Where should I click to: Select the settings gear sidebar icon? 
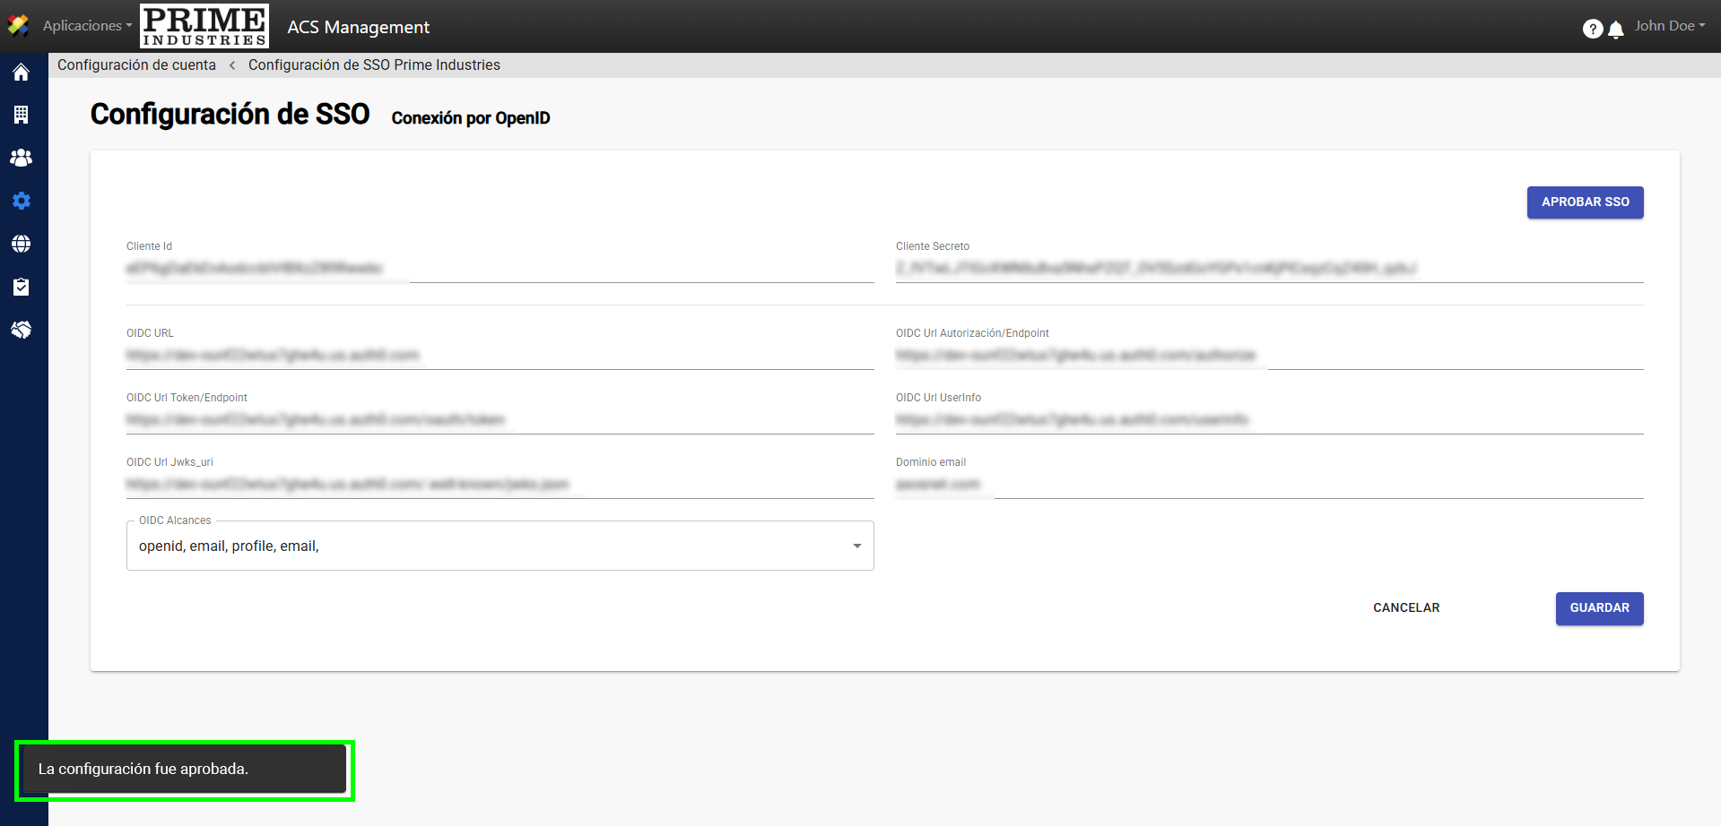tap(22, 201)
